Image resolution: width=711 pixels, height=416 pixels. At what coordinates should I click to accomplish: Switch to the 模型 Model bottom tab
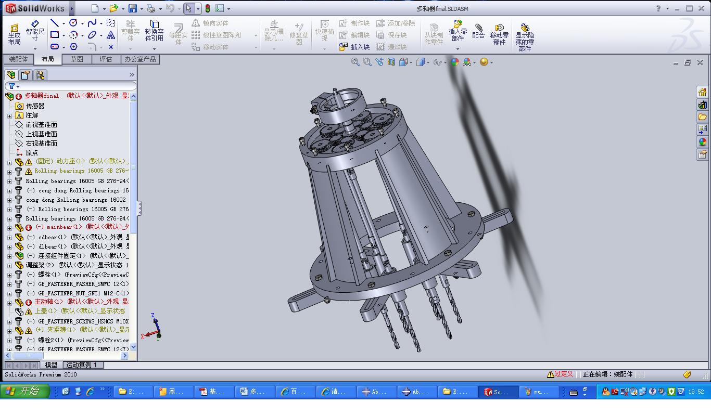tap(51, 365)
